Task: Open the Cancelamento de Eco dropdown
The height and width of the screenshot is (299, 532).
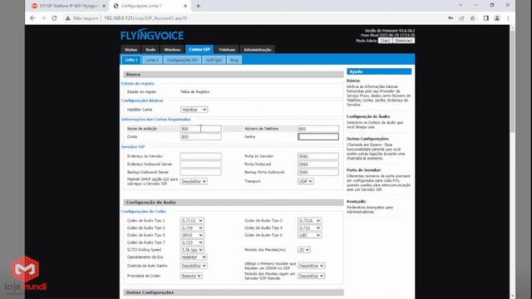Action: point(194,257)
